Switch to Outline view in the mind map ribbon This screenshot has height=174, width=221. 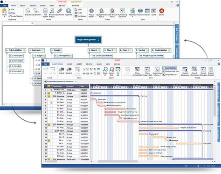click(x=147, y=12)
